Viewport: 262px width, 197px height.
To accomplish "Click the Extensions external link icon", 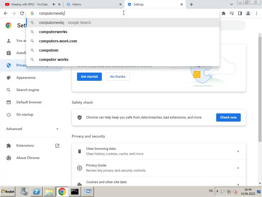I will pyautogui.click(x=57, y=146).
